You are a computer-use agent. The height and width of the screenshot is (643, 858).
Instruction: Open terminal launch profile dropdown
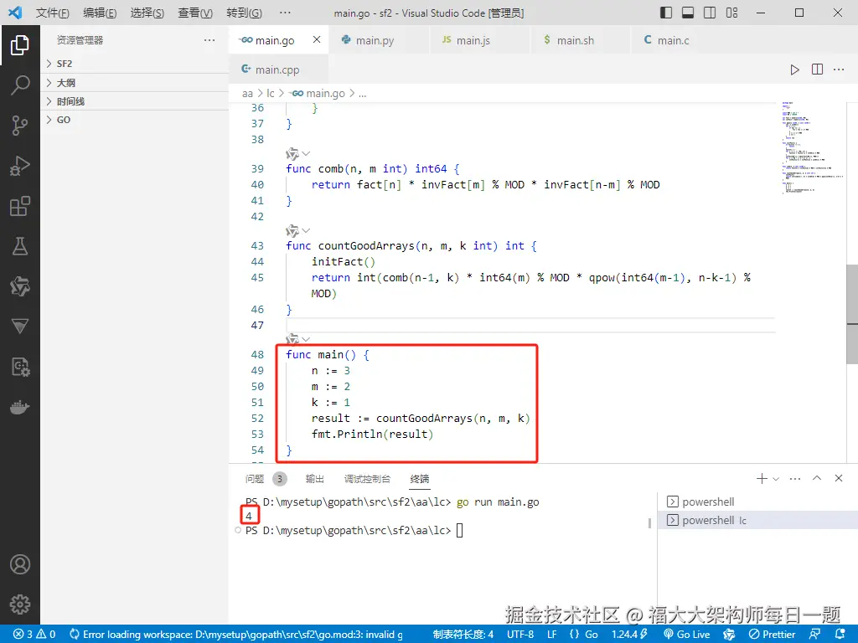pos(776,479)
